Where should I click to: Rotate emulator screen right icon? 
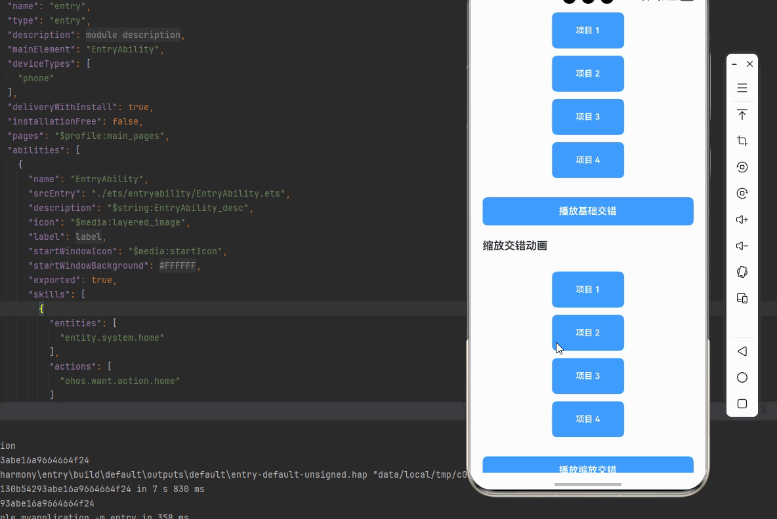(x=742, y=193)
